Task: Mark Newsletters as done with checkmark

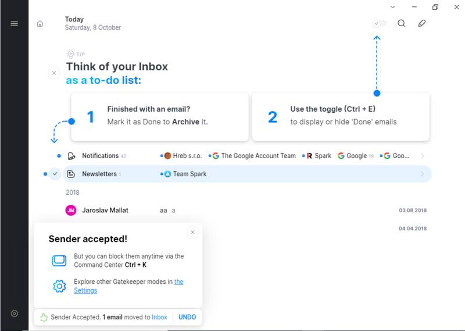Action: pos(55,174)
